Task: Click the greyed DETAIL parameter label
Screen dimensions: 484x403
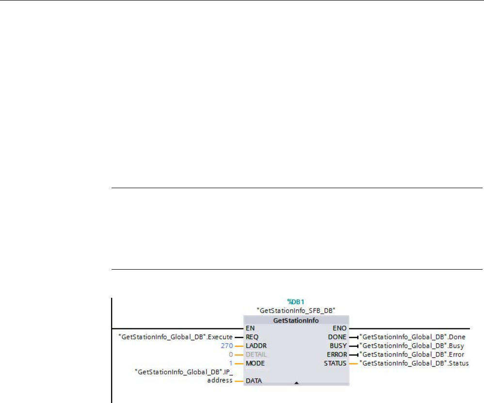Action: point(256,355)
